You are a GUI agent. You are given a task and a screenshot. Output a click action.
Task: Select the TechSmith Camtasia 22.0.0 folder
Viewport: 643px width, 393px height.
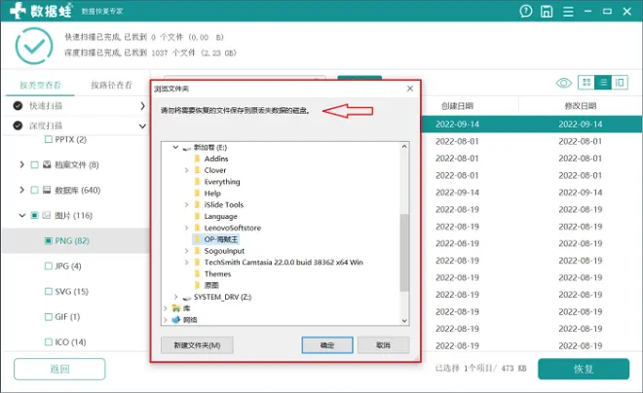284,262
